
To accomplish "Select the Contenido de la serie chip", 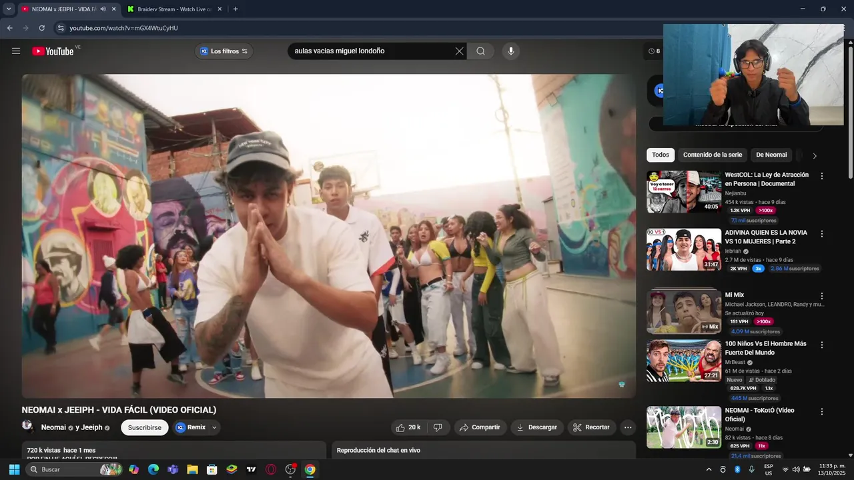I will click(x=713, y=155).
